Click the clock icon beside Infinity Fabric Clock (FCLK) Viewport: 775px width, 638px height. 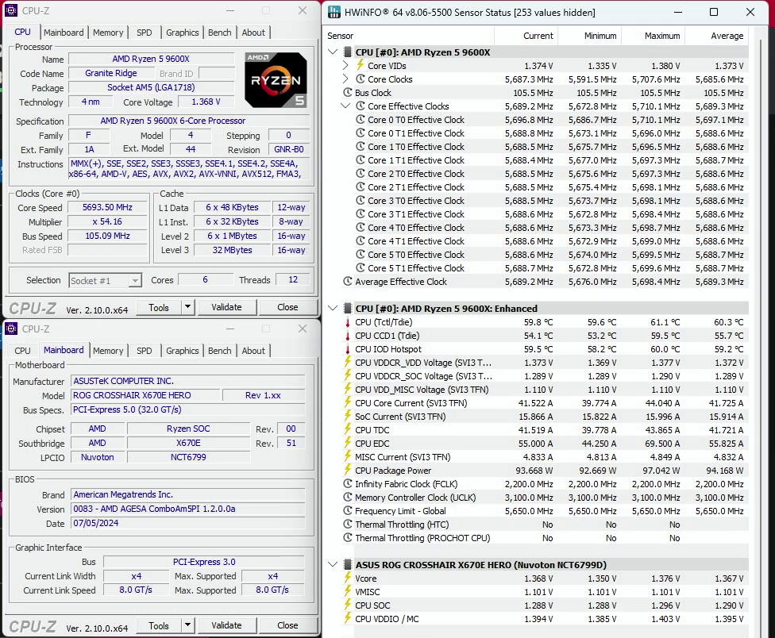tap(348, 484)
